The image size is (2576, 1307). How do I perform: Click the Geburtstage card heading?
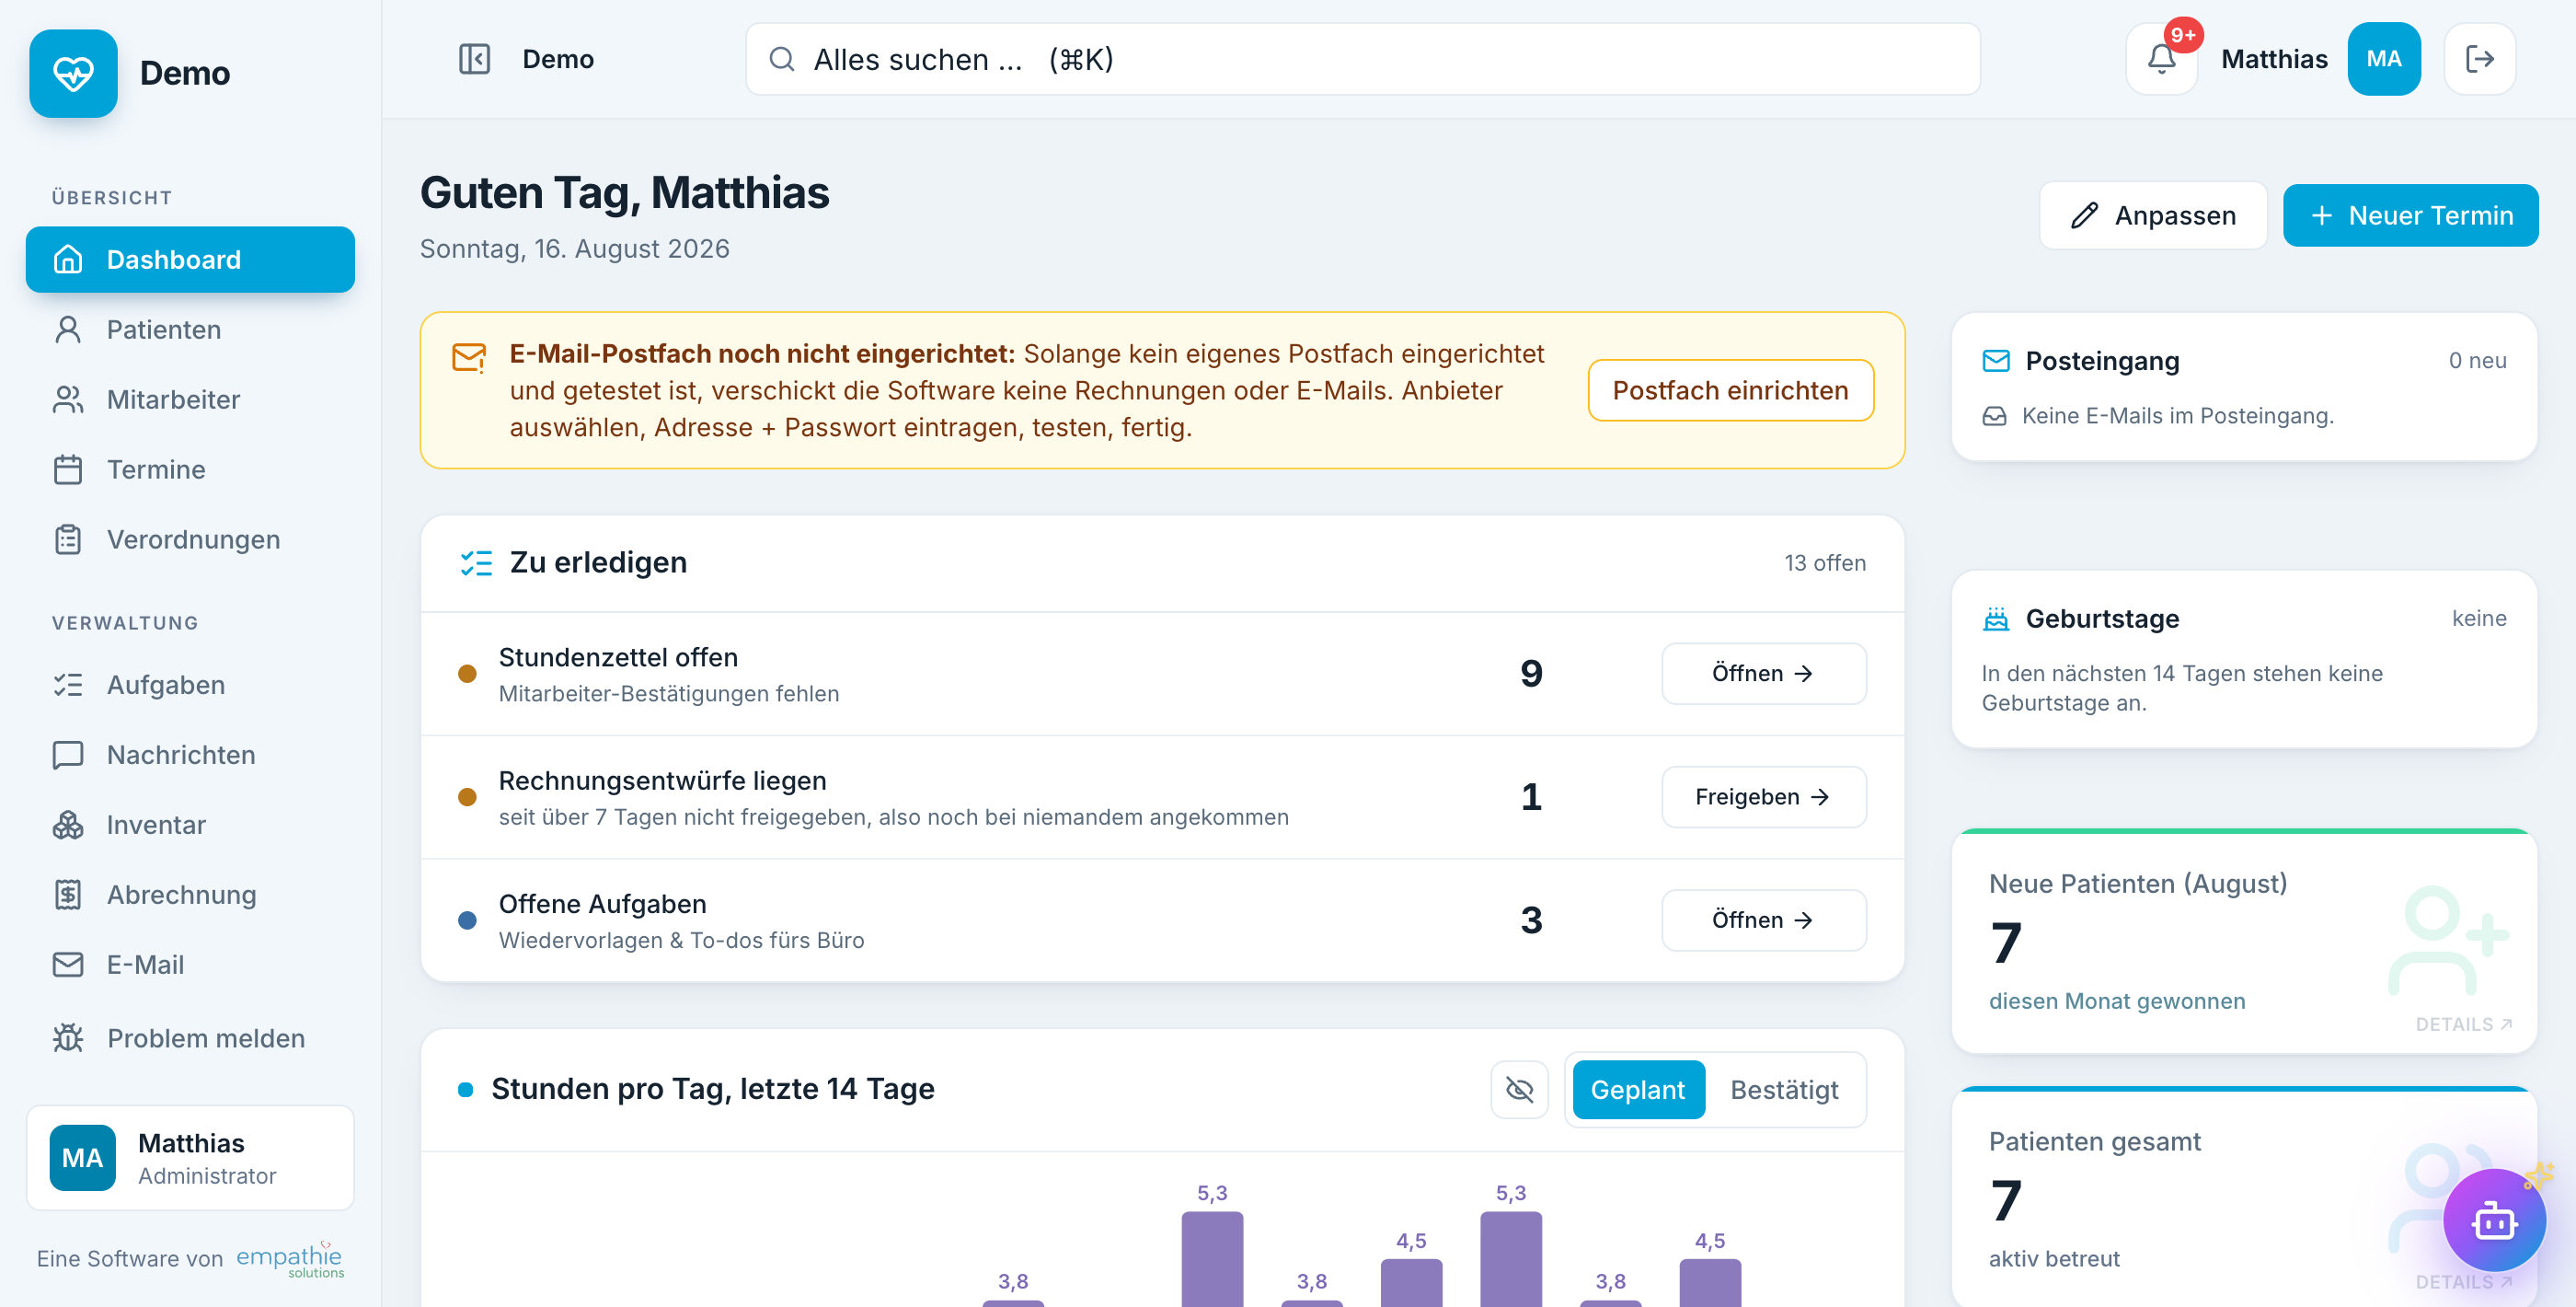coord(2102,619)
